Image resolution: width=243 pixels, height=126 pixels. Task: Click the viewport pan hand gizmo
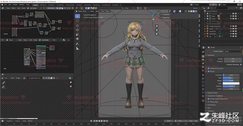(157, 30)
